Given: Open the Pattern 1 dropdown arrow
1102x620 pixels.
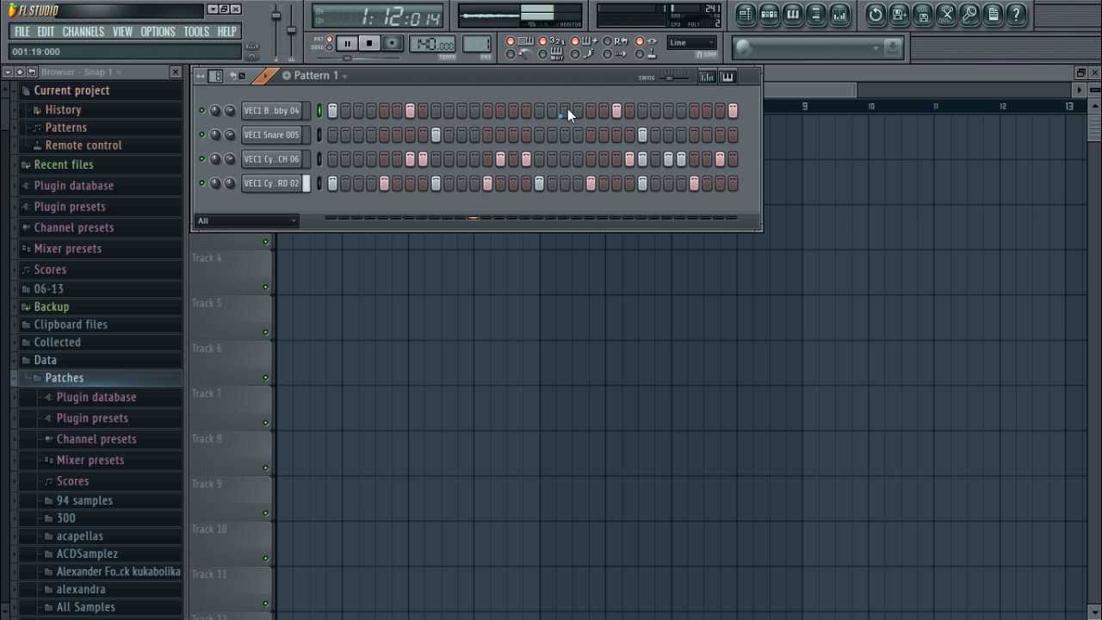Looking at the screenshot, I should point(344,77).
